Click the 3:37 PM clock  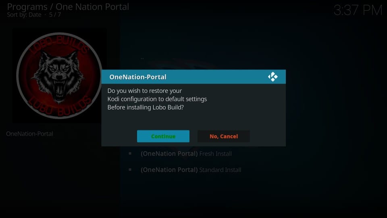[x=358, y=10]
